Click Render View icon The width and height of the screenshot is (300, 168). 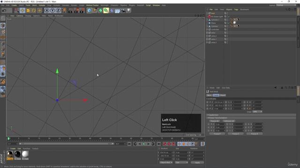click(x=70, y=10)
